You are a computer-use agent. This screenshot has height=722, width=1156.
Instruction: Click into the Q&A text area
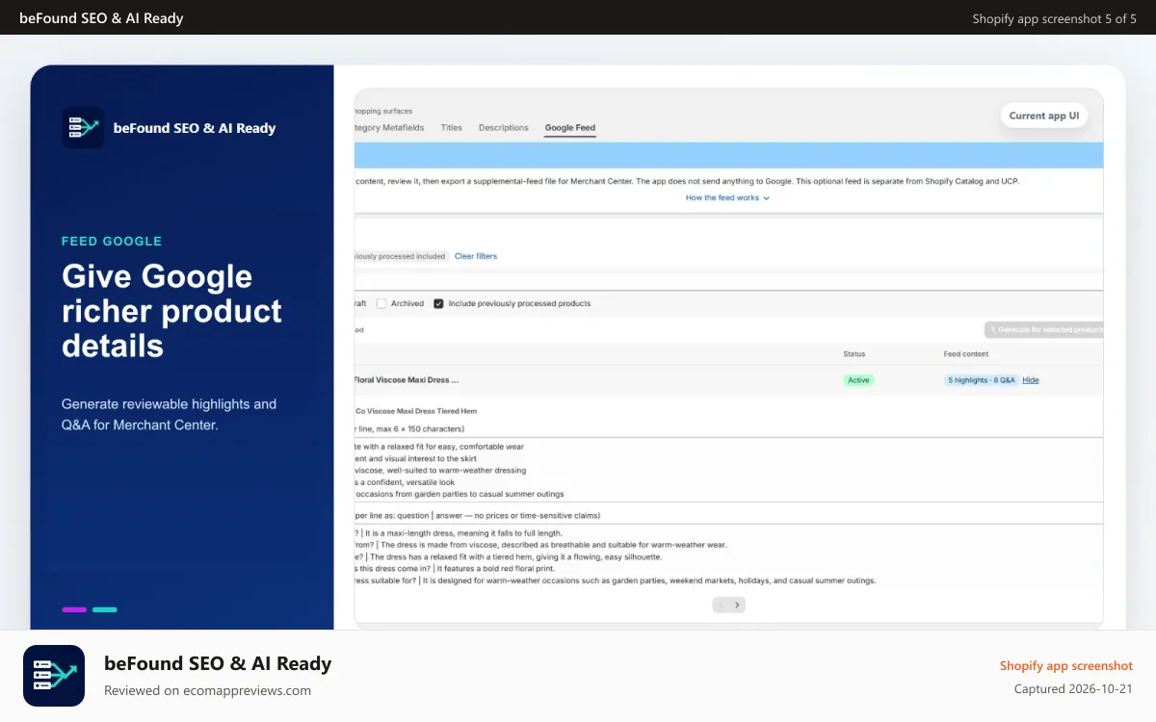[x=729, y=556]
